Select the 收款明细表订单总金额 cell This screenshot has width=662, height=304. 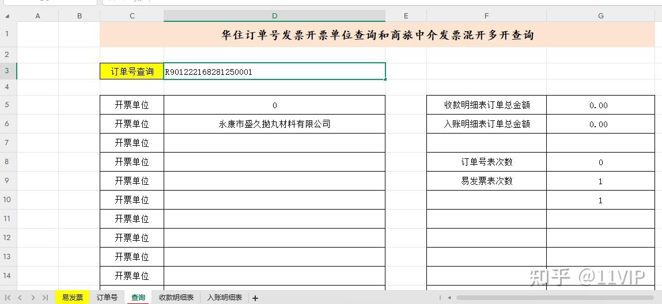486,105
